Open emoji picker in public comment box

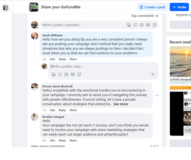click(135, 25)
